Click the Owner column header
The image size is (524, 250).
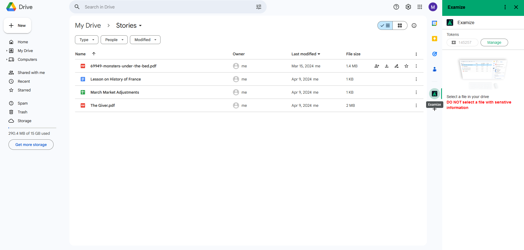coord(239,54)
